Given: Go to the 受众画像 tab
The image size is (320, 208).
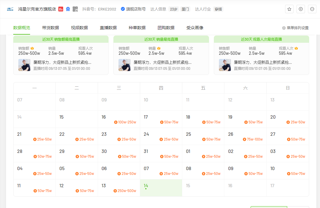Looking at the screenshot, I should (x=195, y=28).
